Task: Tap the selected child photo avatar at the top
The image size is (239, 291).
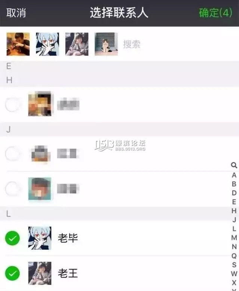Action: (x=77, y=44)
